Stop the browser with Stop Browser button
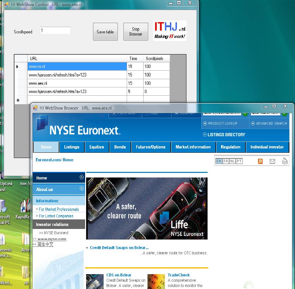Viewport: 295px width, 289px height. [136, 32]
